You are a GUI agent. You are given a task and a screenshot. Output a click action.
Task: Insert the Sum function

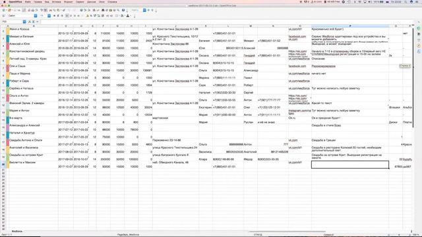click(x=34, y=22)
